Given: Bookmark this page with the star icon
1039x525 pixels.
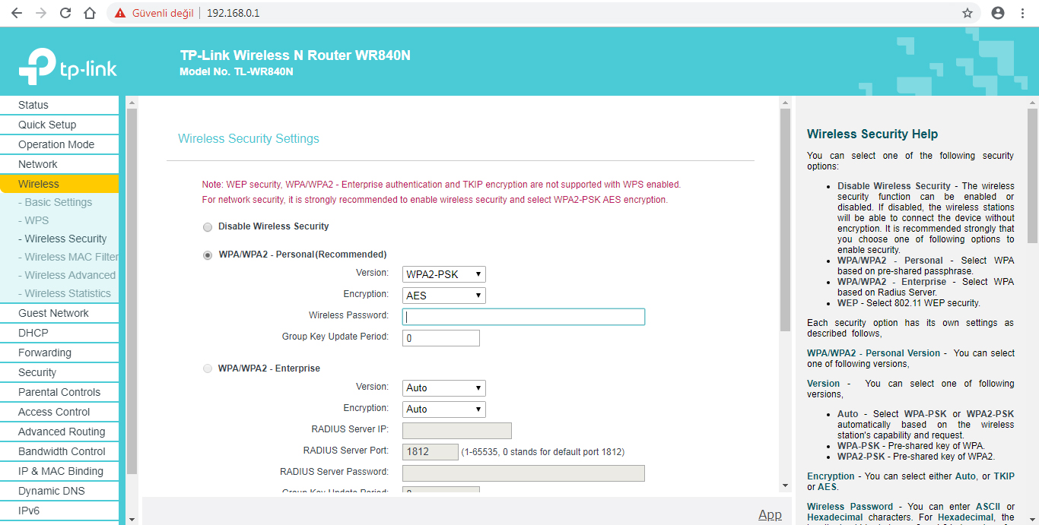Looking at the screenshot, I should [x=968, y=13].
